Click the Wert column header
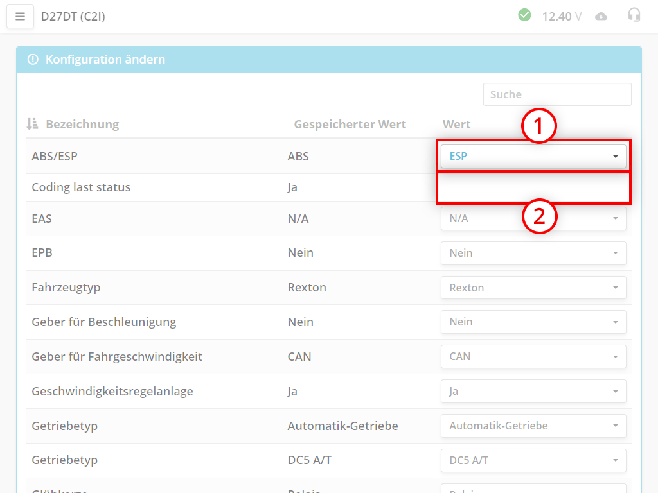The image size is (658, 493). click(x=456, y=124)
